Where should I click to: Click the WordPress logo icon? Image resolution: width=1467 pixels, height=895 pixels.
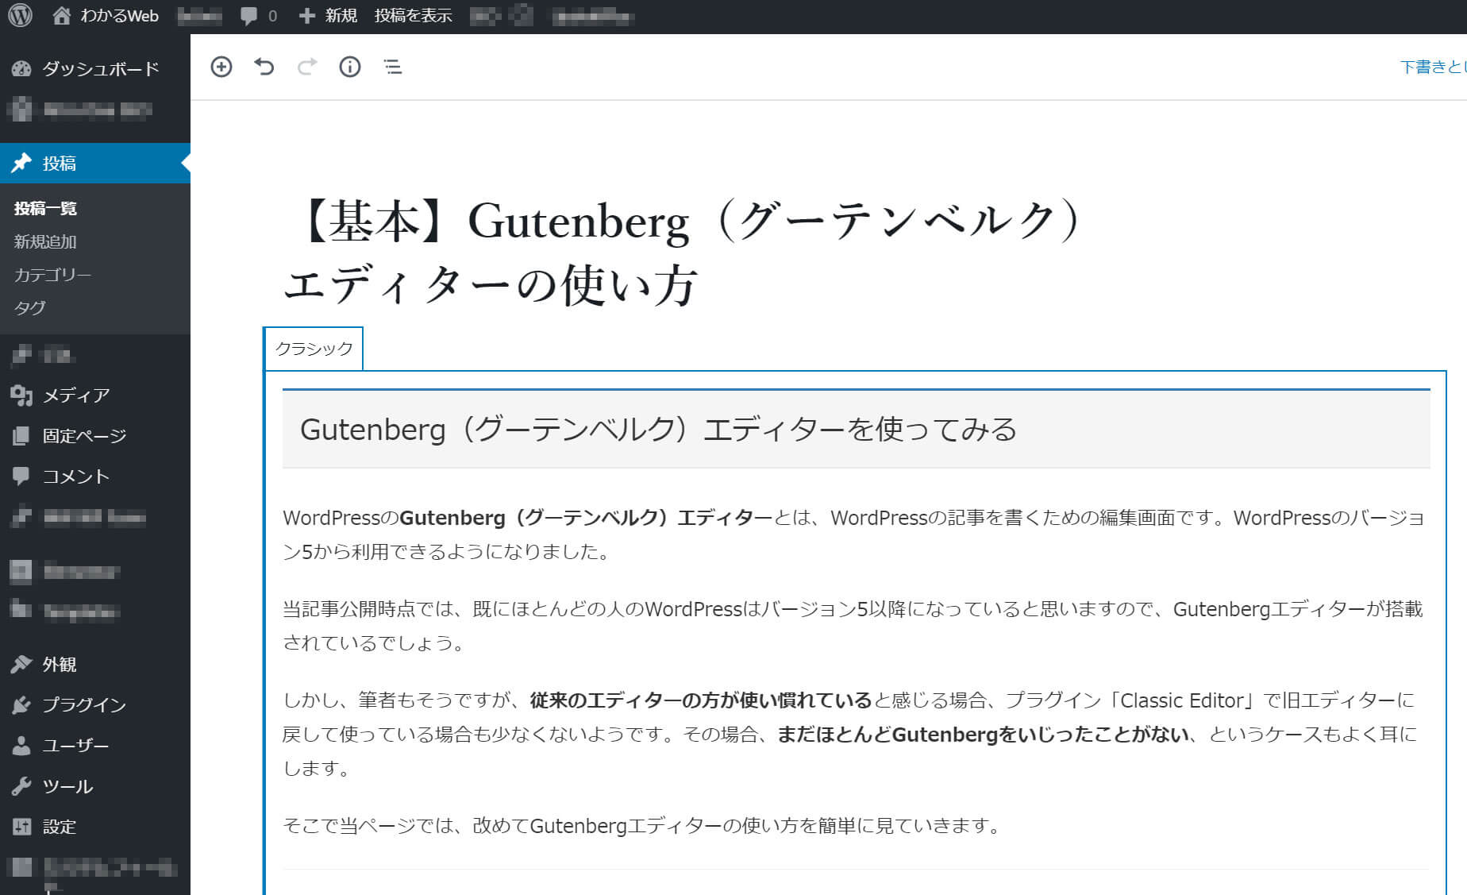(20, 15)
